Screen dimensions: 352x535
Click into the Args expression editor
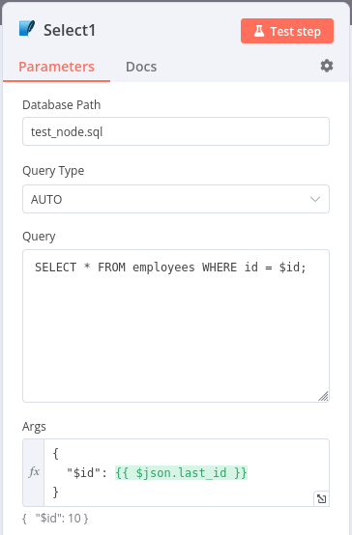(187, 472)
